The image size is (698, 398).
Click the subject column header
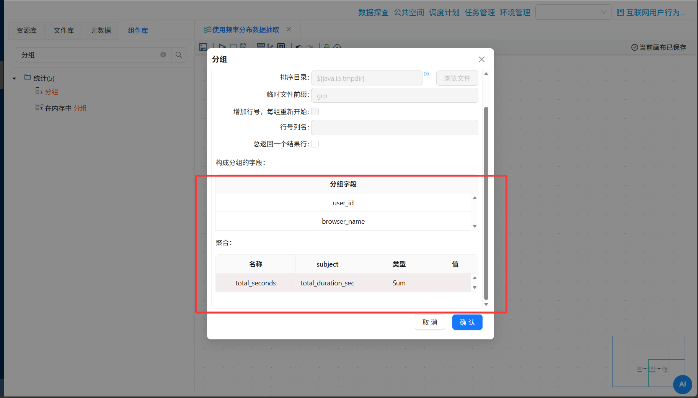(x=327, y=264)
